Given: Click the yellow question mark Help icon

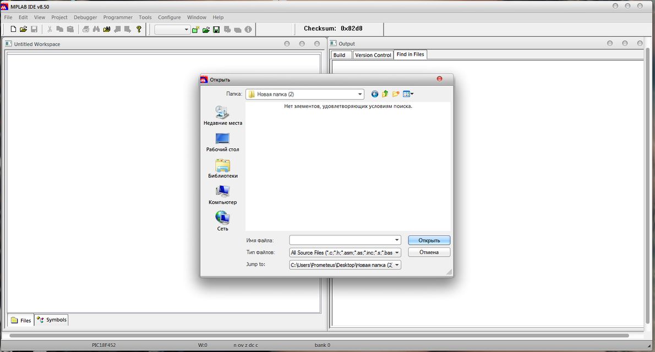Looking at the screenshot, I should pos(139,29).
